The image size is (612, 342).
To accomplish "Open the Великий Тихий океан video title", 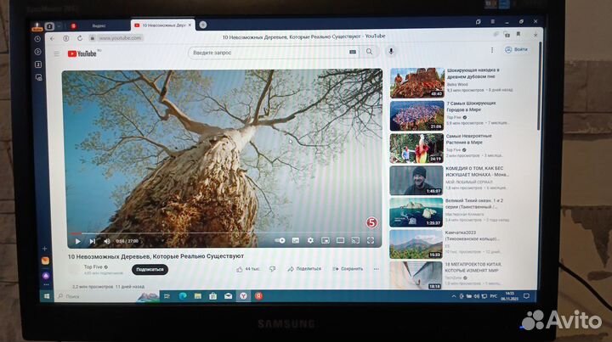I will click(x=474, y=204).
